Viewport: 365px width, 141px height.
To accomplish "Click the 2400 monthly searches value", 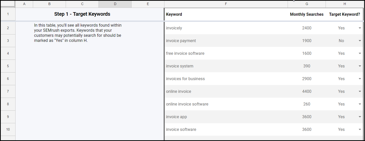I will (307, 28).
